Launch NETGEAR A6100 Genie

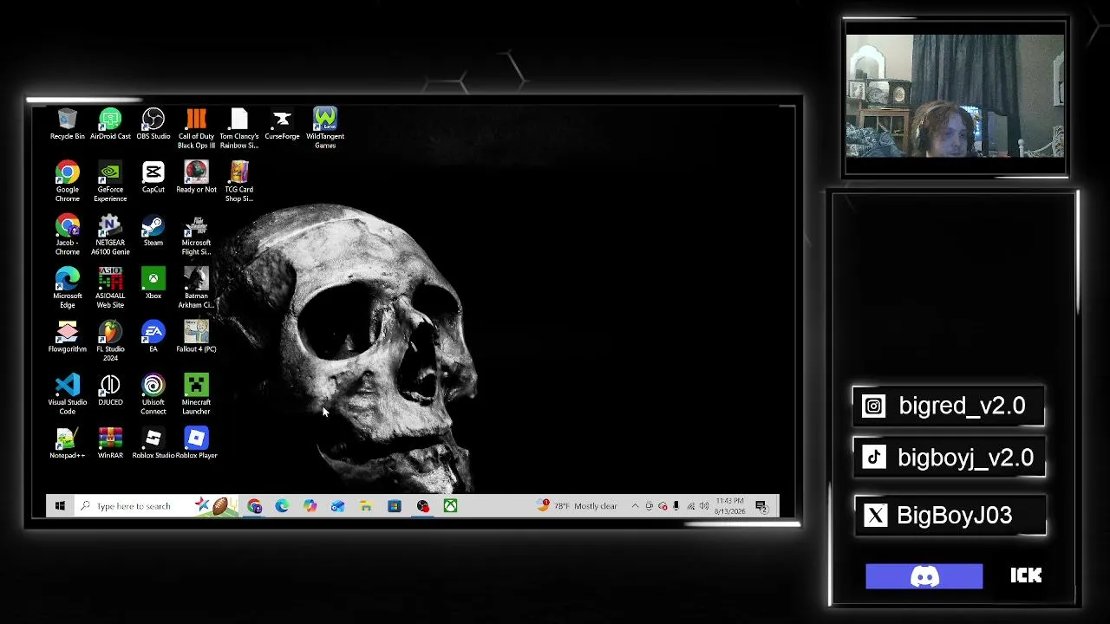click(110, 234)
